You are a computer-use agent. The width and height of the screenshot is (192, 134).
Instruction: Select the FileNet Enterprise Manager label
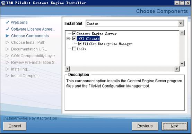coord(107,44)
